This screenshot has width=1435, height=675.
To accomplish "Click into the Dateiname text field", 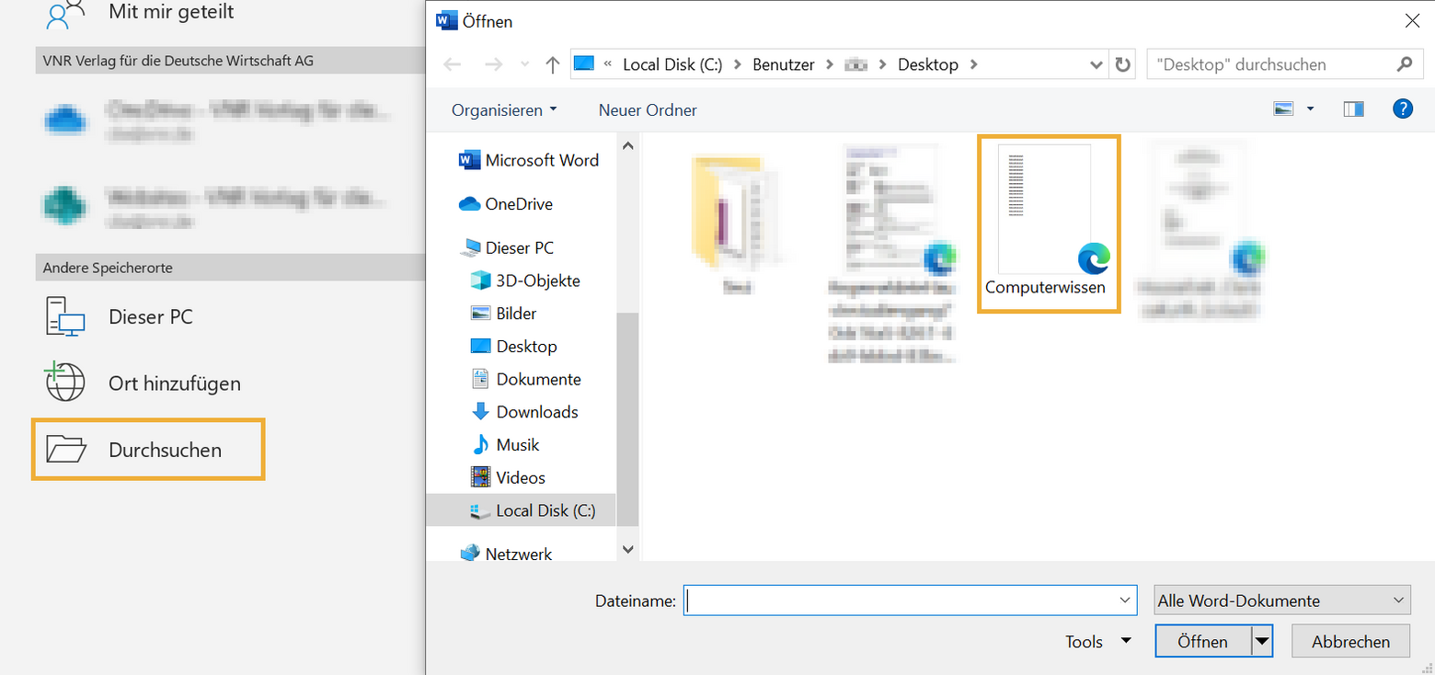I will [900, 601].
